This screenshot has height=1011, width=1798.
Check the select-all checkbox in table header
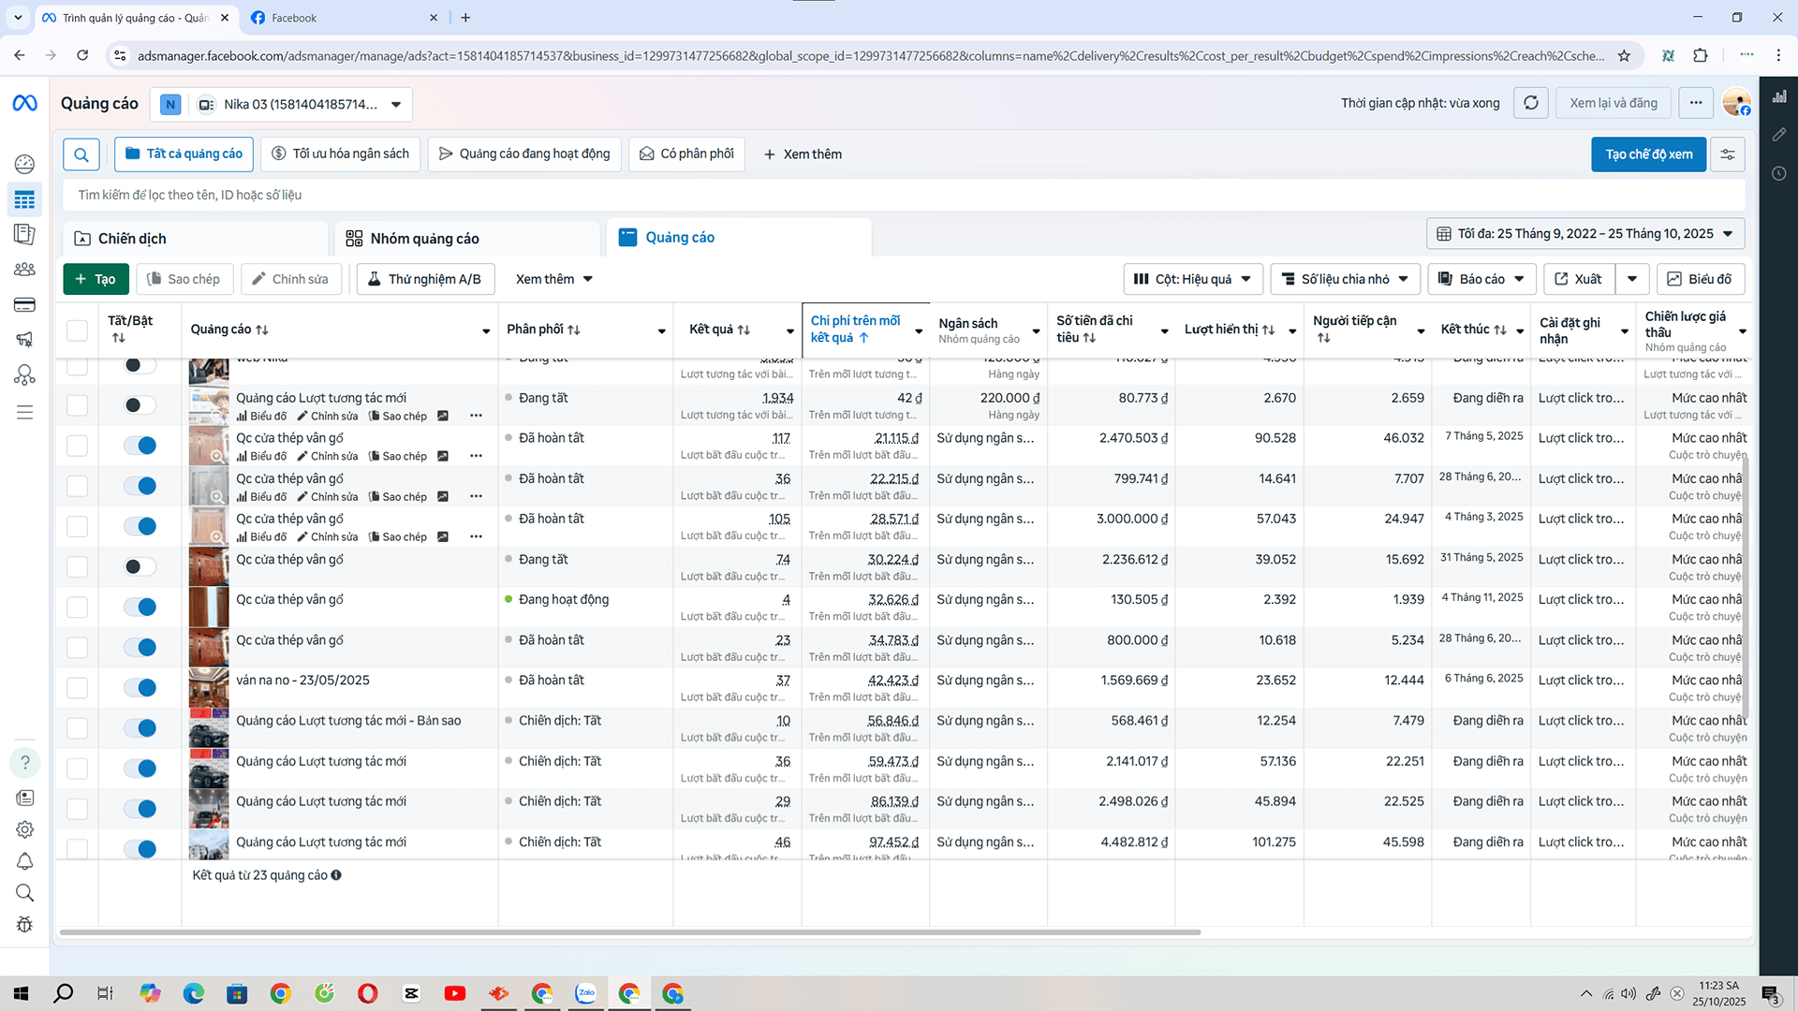pos(77,330)
